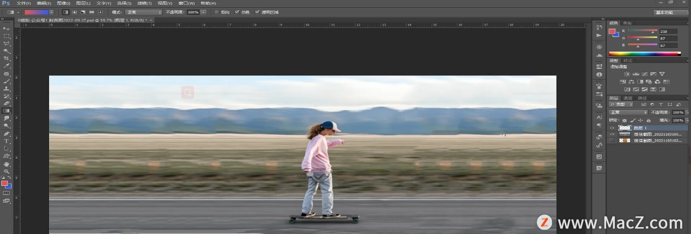Select the Crop tool
The width and height of the screenshot is (691, 234).
tap(6, 58)
